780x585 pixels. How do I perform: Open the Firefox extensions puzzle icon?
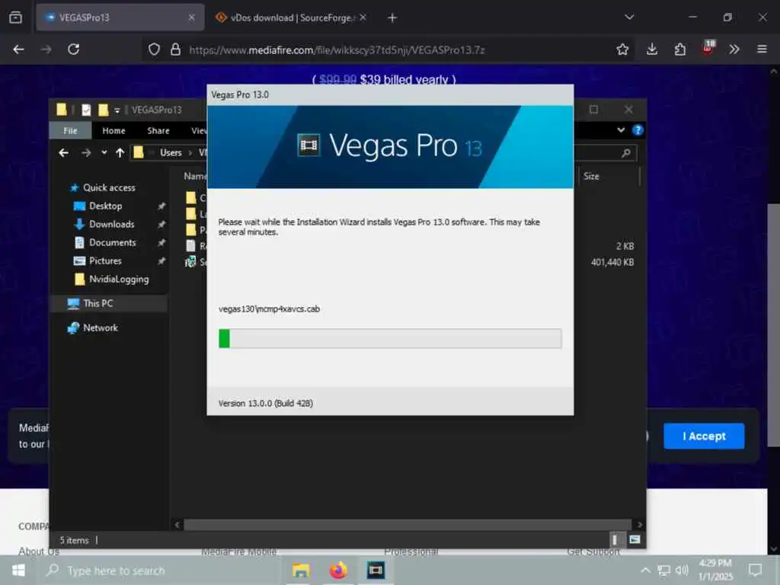tap(679, 50)
